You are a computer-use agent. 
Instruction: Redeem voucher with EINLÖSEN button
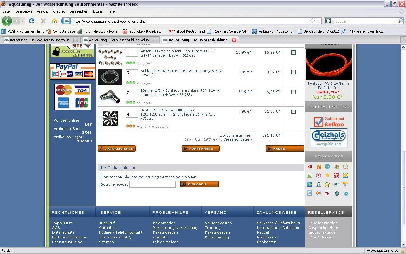200,184
